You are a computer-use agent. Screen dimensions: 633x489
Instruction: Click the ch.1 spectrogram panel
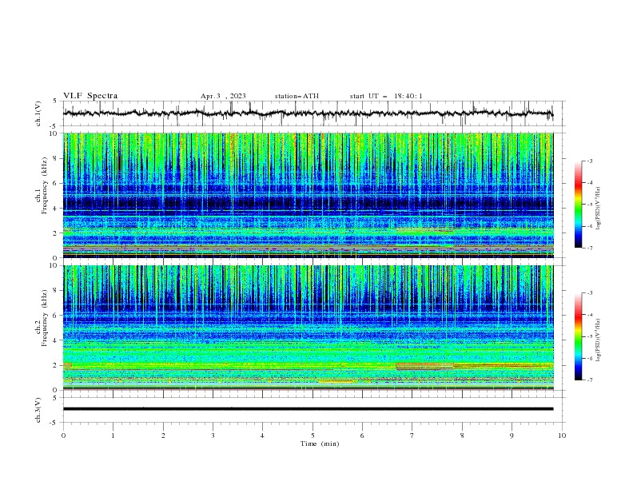[x=308, y=195]
